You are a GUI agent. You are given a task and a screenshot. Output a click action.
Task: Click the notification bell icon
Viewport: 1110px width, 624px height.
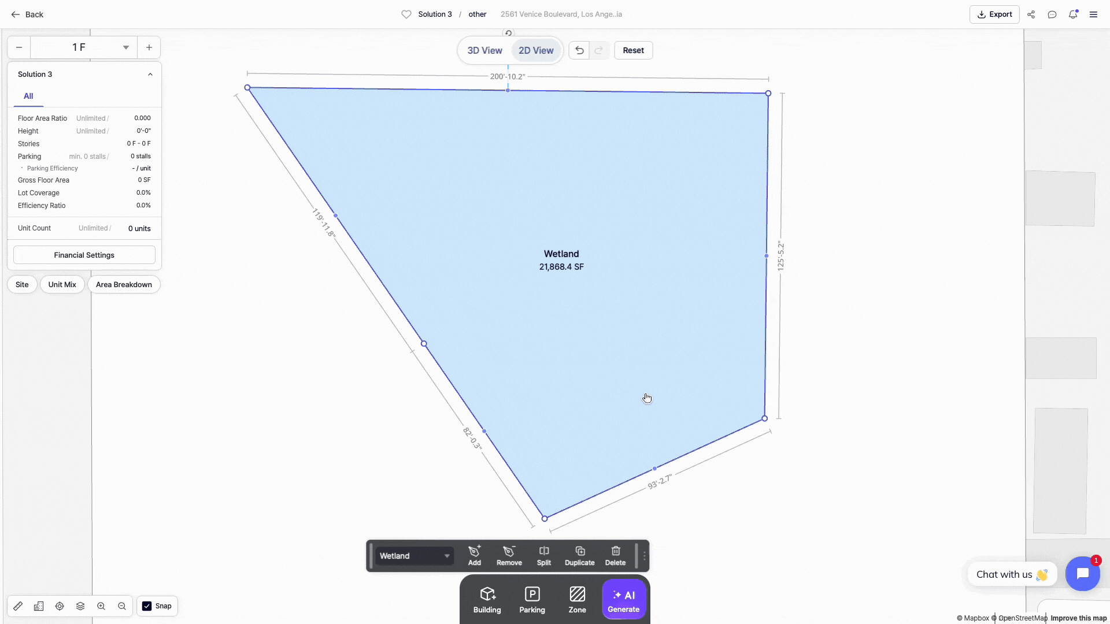point(1072,14)
